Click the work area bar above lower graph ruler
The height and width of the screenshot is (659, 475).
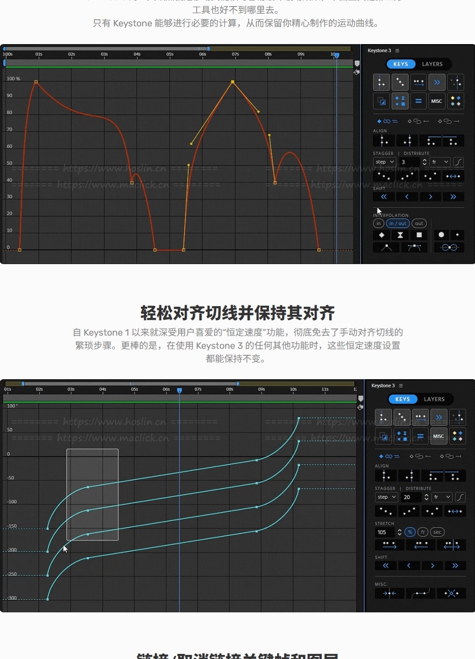point(130,384)
